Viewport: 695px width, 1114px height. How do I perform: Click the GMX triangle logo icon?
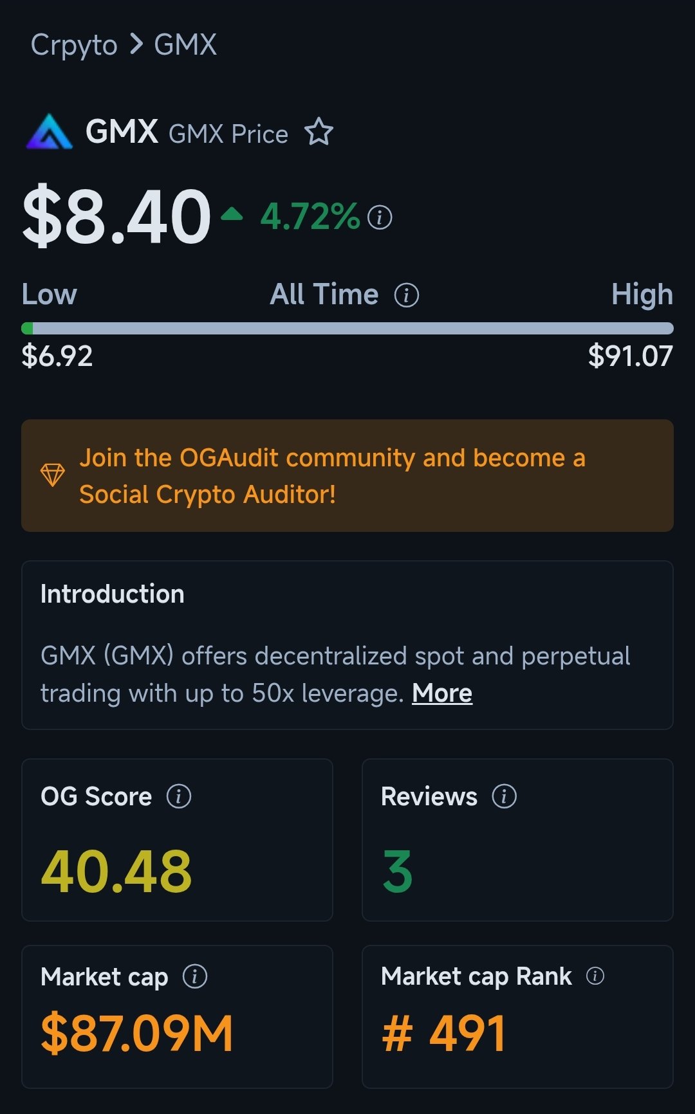49,132
